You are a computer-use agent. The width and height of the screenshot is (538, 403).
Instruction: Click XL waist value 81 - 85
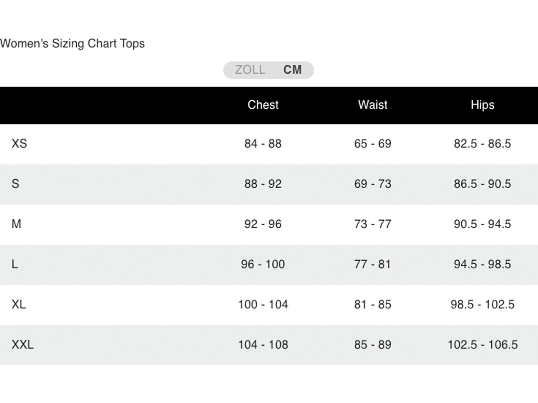coord(373,305)
